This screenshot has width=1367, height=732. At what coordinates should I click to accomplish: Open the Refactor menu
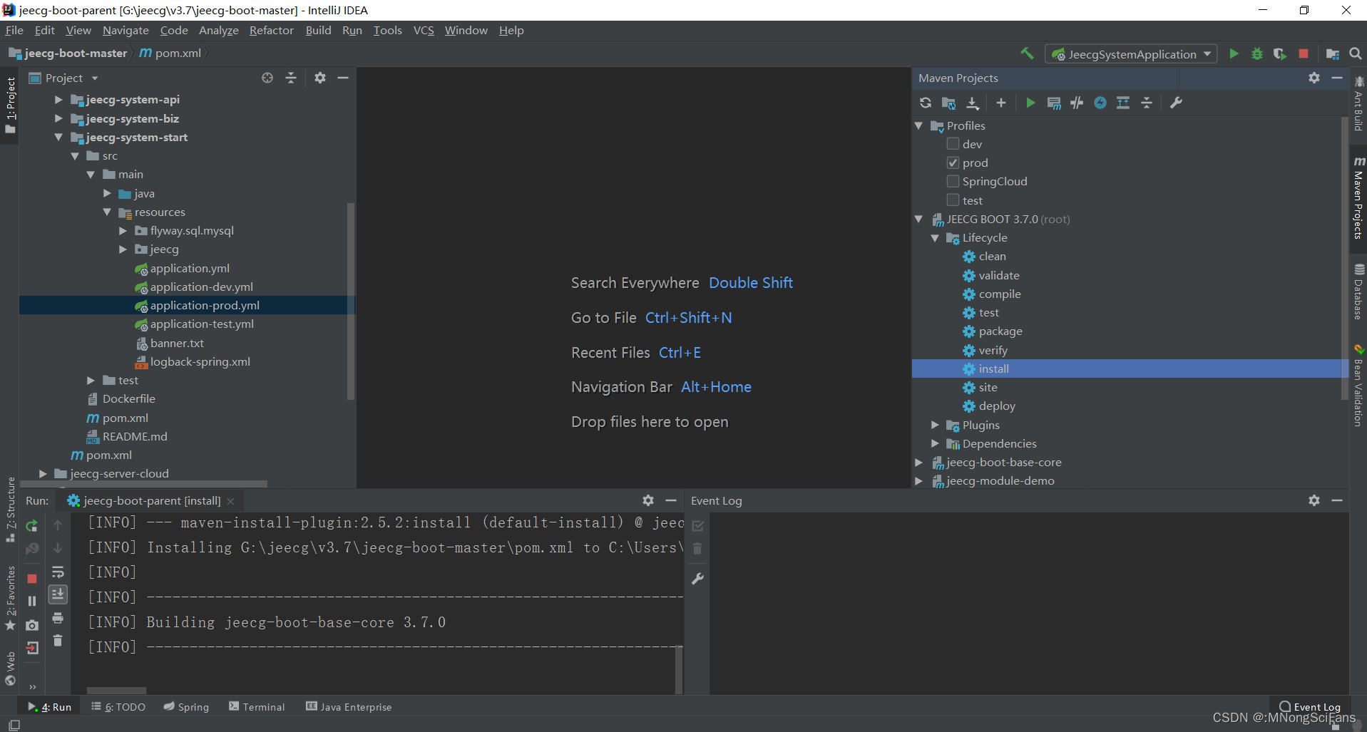click(271, 30)
